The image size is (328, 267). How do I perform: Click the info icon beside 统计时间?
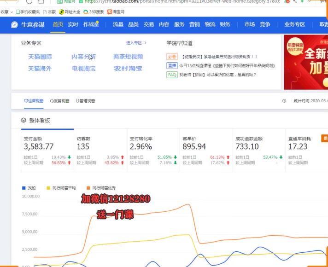(x=284, y=101)
